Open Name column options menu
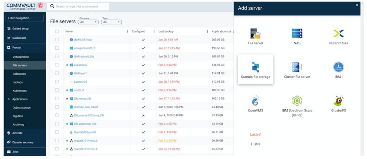This screenshot has width=367, height=159. (127, 31)
